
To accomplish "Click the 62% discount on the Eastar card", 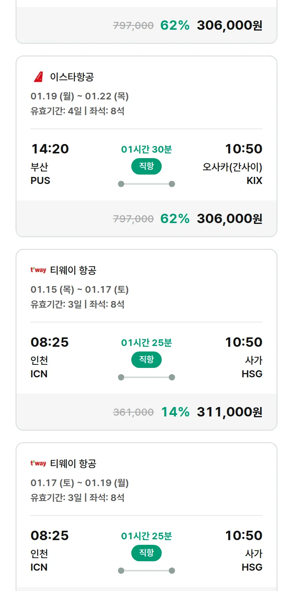I will click(175, 218).
